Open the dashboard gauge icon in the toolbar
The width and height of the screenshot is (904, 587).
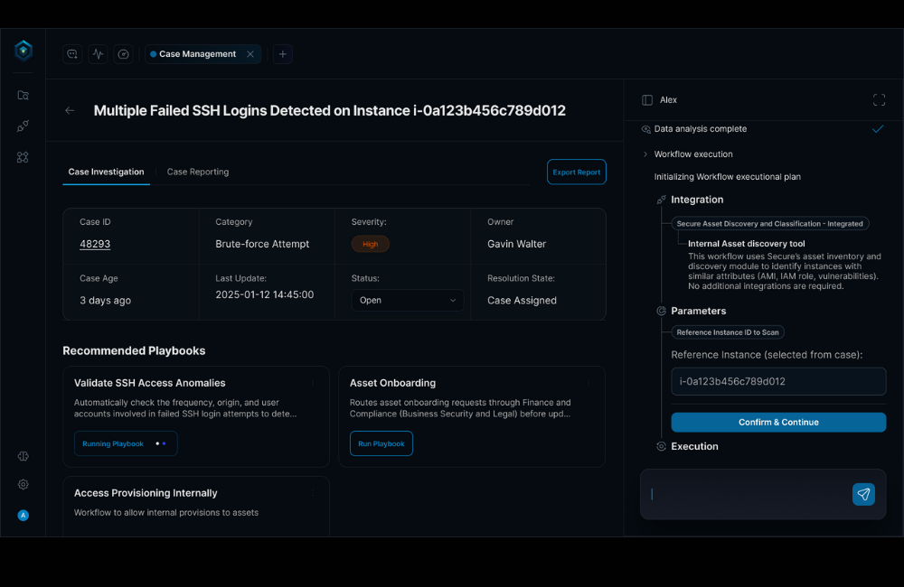pyautogui.click(x=123, y=54)
